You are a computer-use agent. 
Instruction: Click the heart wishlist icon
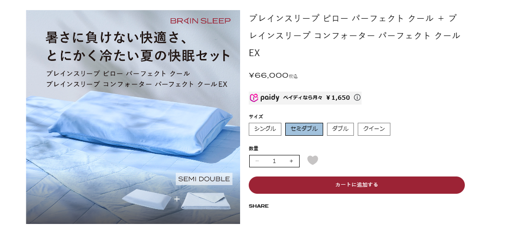pyautogui.click(x=312, y=160)
